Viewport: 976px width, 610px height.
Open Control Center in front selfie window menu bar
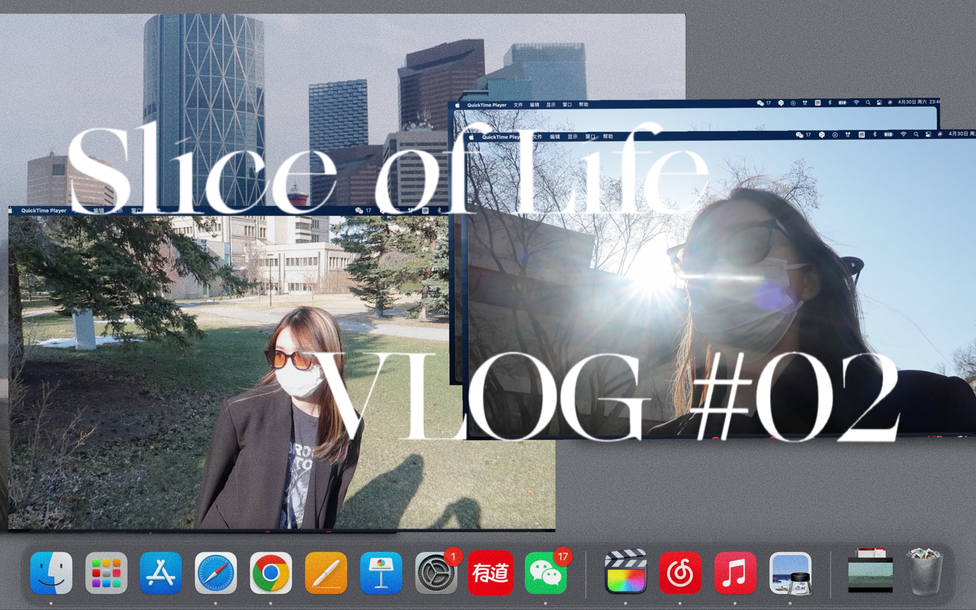(x=928, y=135)
